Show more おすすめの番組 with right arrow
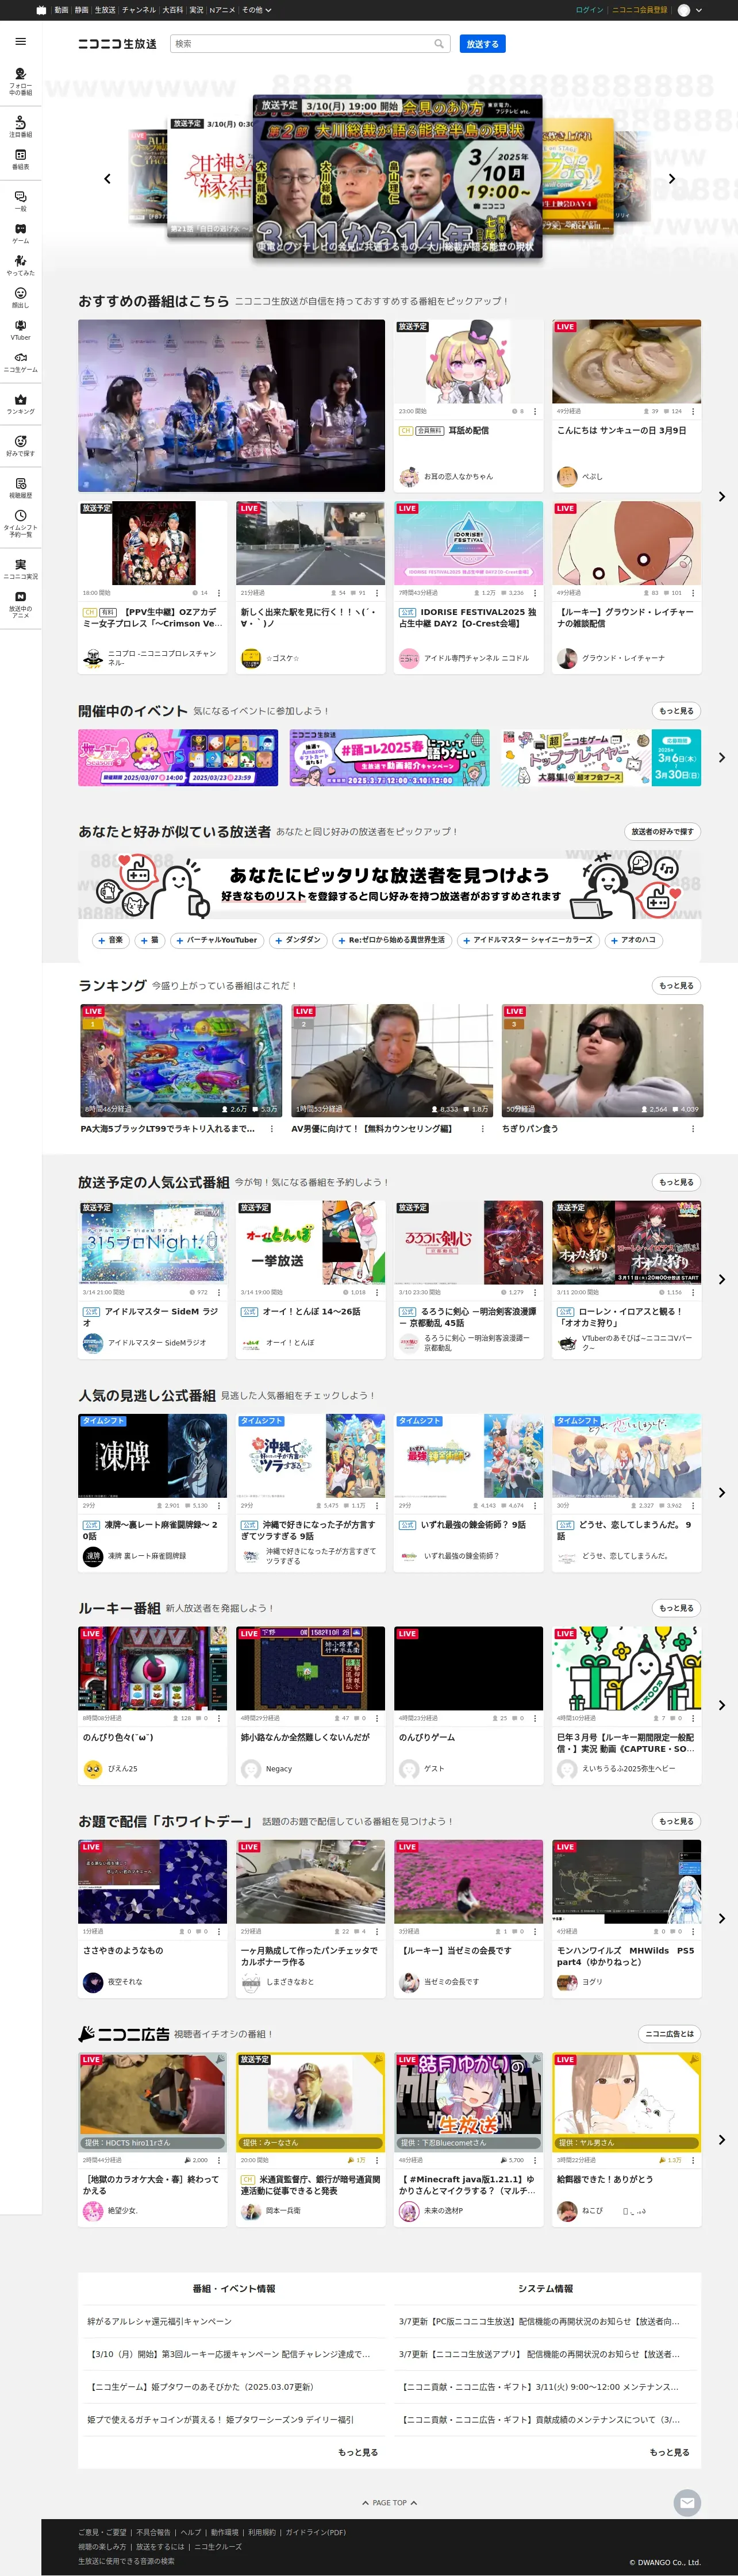 coord(721,496)
